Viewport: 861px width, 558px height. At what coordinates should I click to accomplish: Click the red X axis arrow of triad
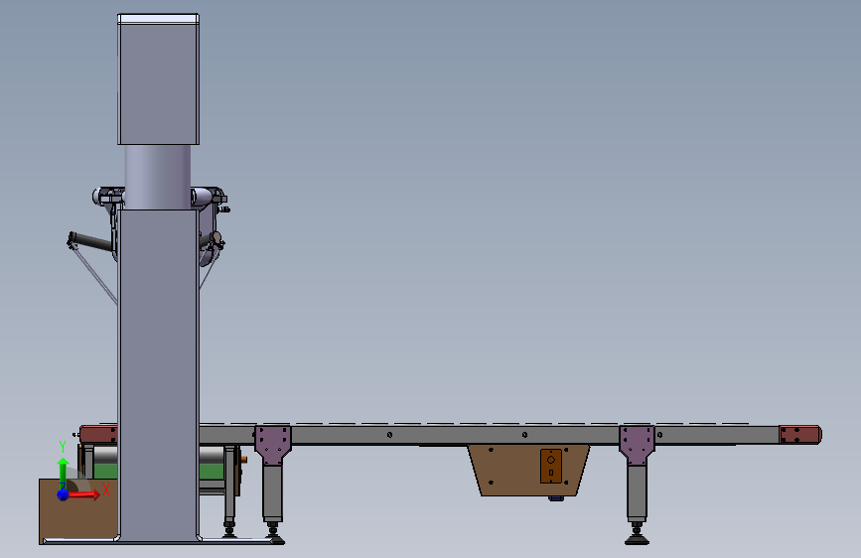coord(84,494)
